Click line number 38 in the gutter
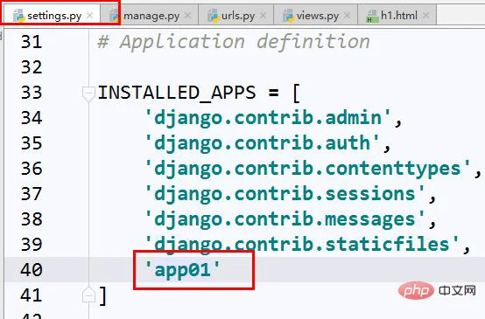 click(x=32, y=219)
